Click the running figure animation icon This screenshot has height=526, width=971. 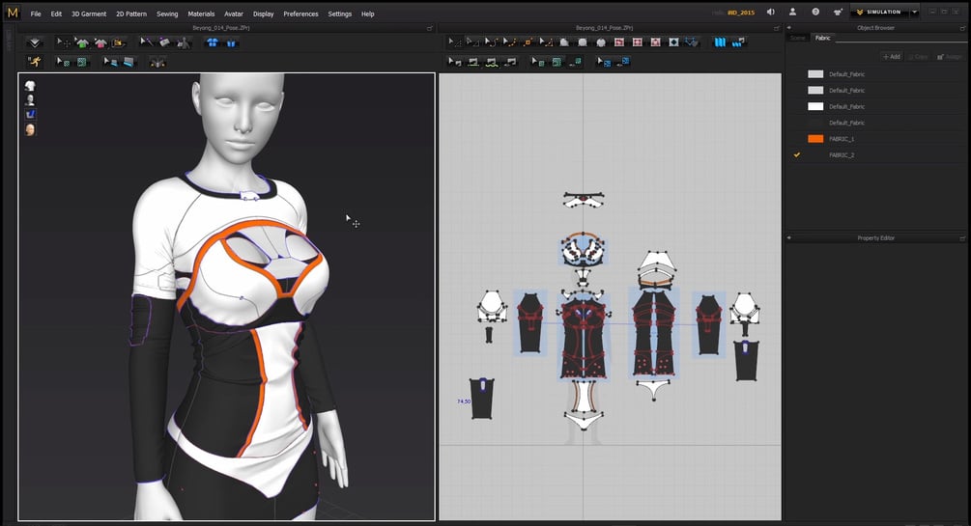34,61
